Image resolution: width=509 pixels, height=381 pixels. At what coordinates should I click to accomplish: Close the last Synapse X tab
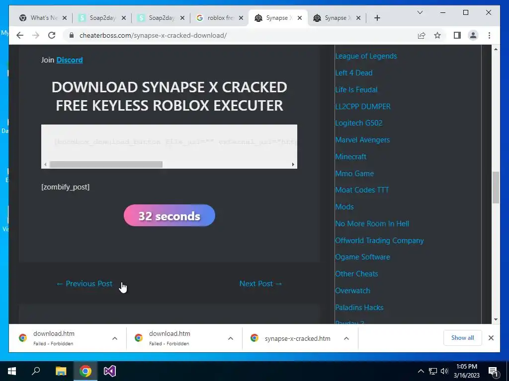click(358, 18)
